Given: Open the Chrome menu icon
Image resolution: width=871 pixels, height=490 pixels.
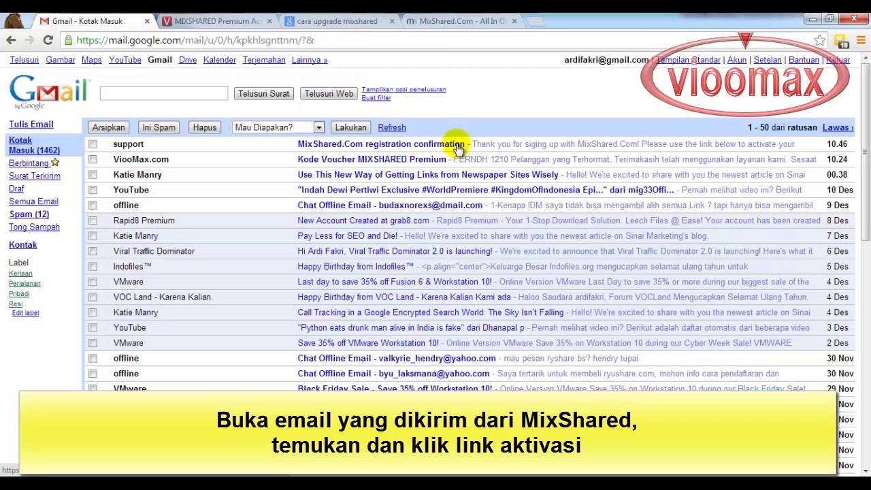Looking at the screenshot, I should 860,40.
